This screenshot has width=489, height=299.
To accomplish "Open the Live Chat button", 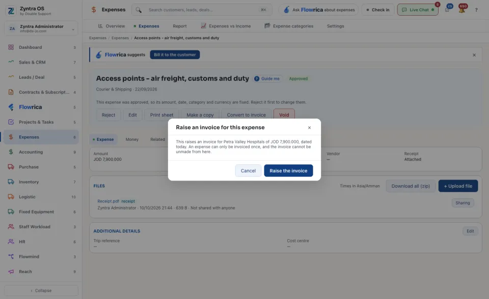I will (418, 10).
